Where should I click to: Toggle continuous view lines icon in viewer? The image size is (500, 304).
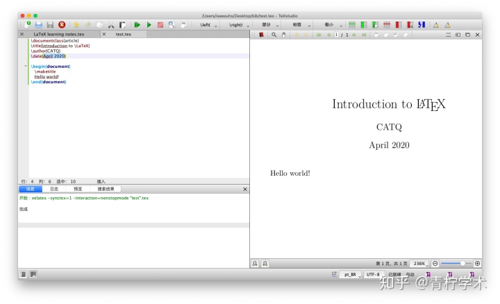click(448, 35)
